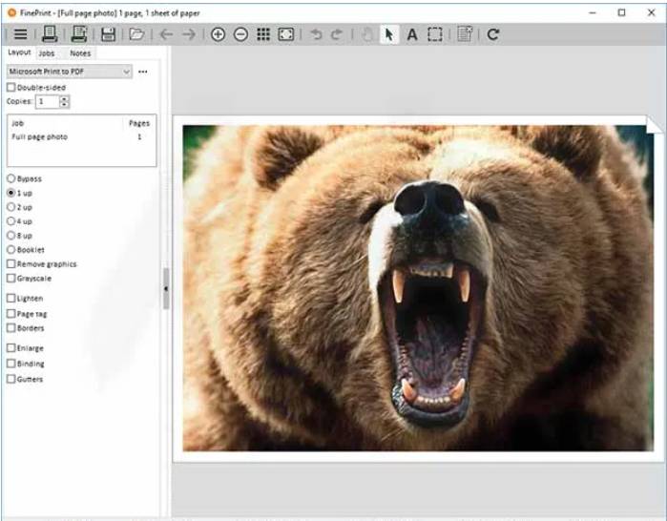Open printer options via the ellipsis button
Screen dimensions: 667x521
coord(143,72)
